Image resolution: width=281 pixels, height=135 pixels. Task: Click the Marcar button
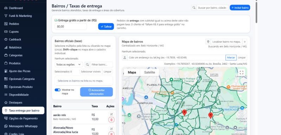(231, 58)
